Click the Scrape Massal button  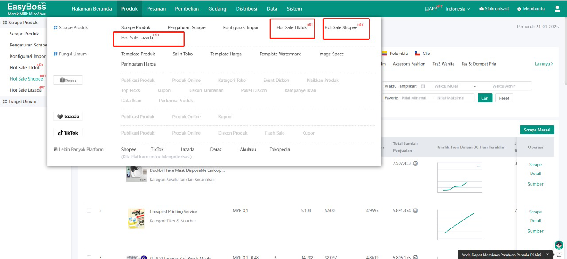tap(537, 130)
